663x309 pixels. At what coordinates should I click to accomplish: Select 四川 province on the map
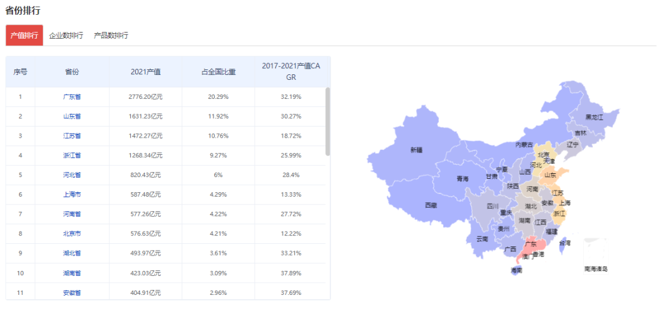[x=492, y=206]
